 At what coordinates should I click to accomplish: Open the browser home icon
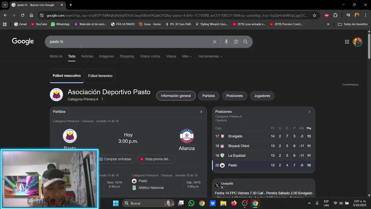tap(31, 15)
